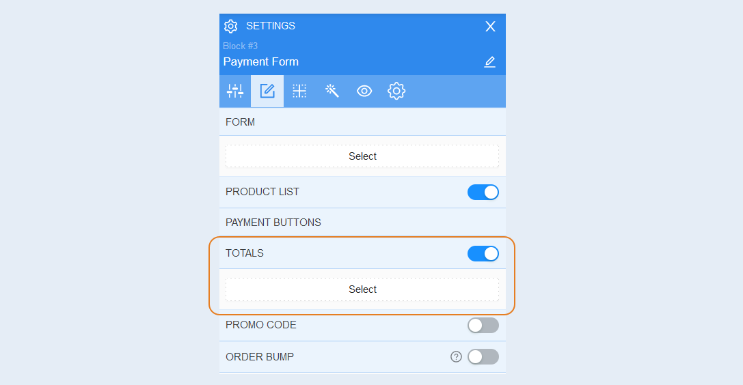
Task: Open the Select box under Totals
Action: [x=362, y=289]
